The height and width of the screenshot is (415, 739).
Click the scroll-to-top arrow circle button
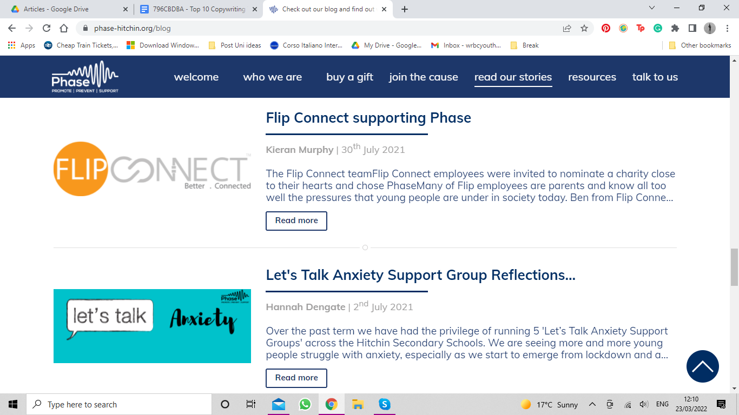point(702,366)
